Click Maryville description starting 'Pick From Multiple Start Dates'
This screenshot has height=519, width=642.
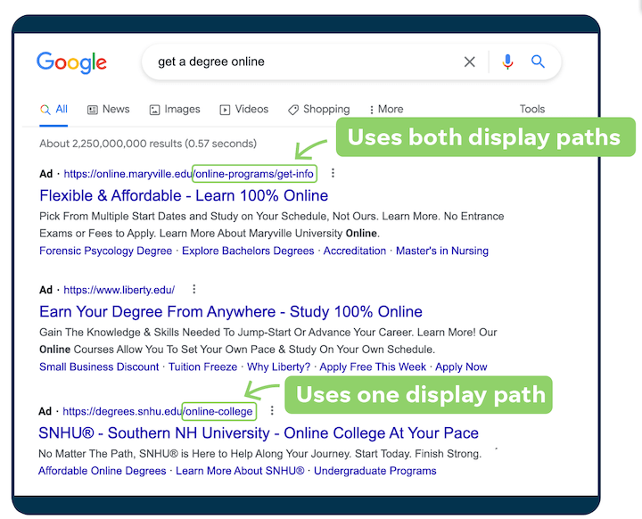[271, 225]
